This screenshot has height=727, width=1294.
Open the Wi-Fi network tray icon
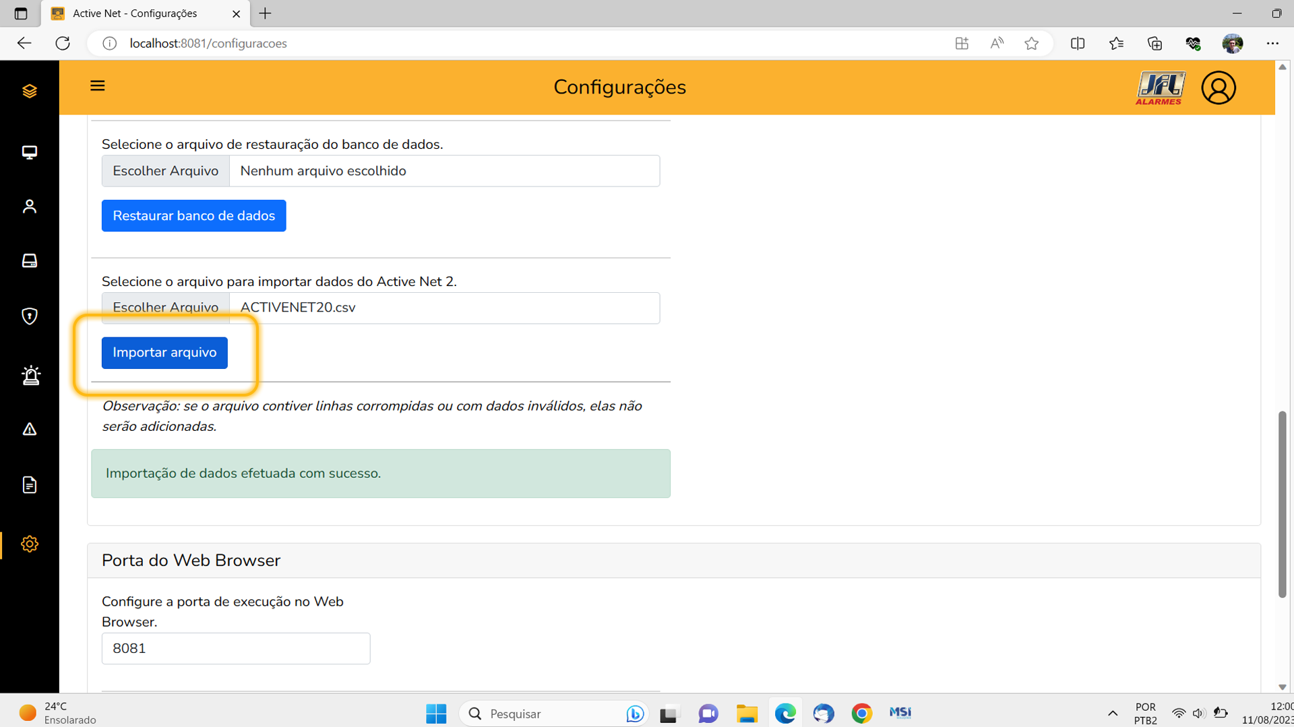[x=1178, y=714]
